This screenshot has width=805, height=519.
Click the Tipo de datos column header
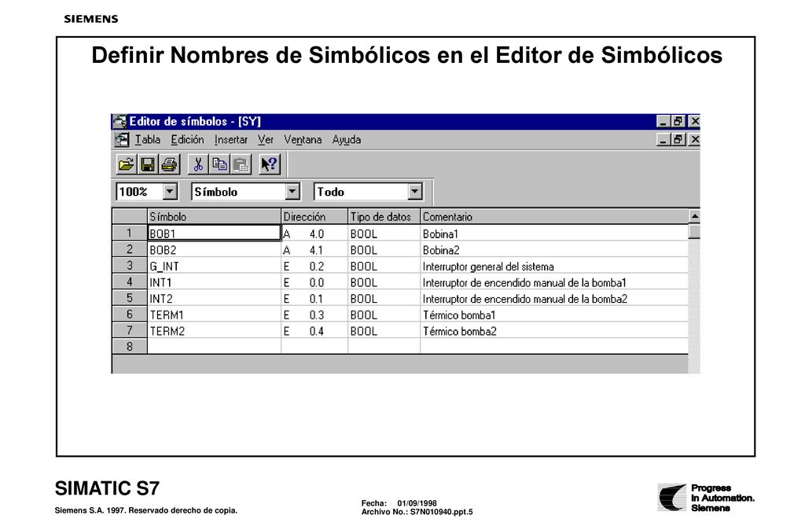click(384, 216)
